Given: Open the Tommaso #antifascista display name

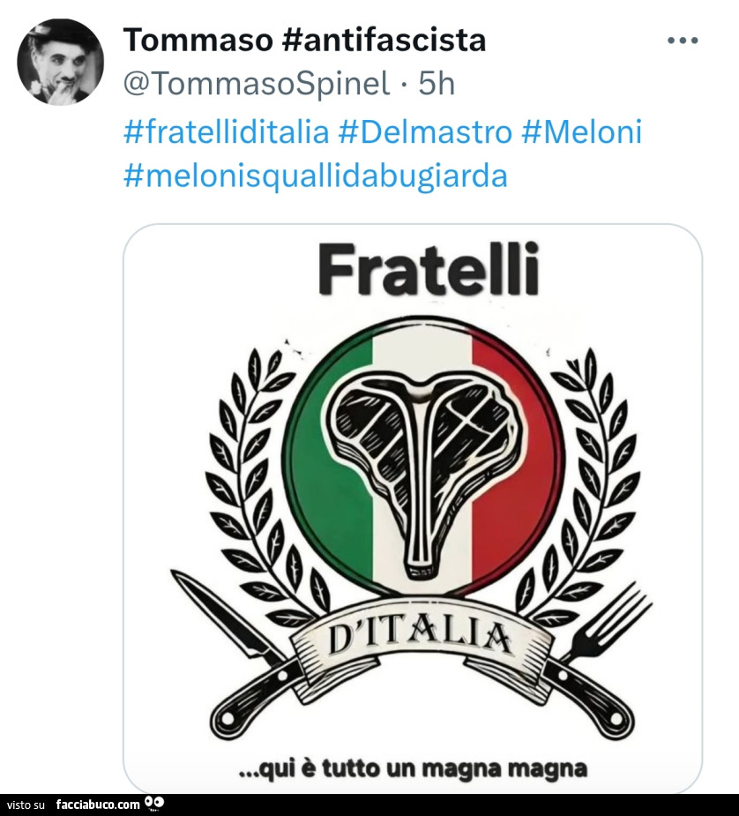Looking at the screenshot, I should coord(304,40).
